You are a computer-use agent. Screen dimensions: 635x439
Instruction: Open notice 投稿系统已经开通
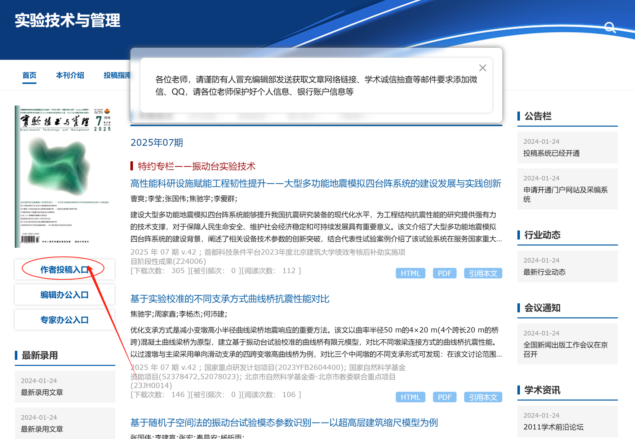point(551,153)
